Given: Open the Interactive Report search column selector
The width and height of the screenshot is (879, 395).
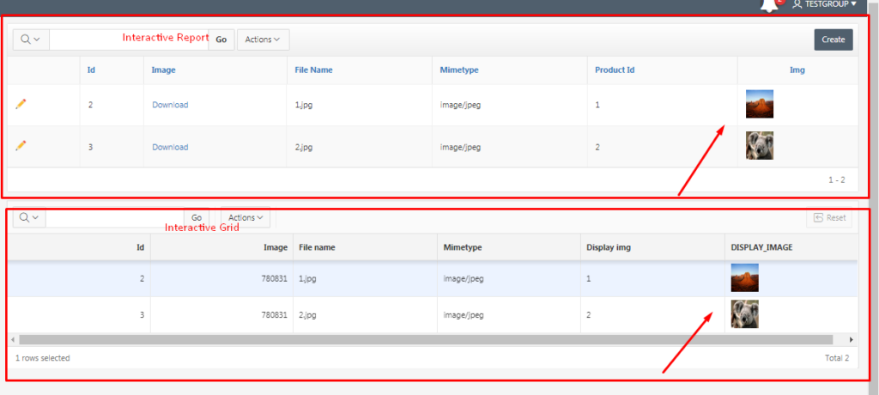Looking at the screenshot, I should [30, 39].
